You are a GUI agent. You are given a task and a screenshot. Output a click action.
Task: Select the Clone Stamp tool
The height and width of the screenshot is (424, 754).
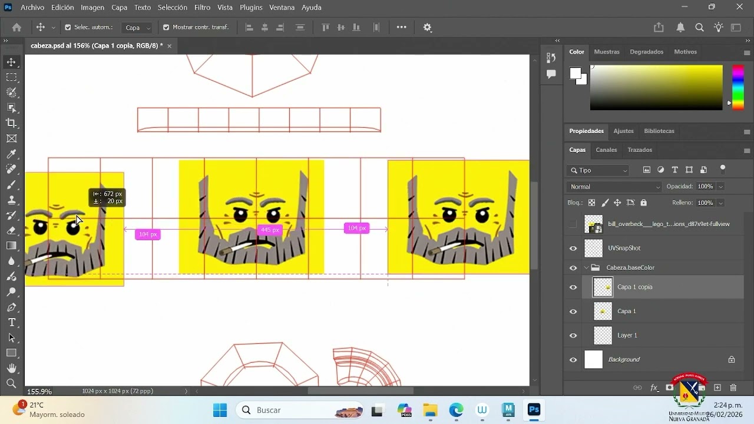[11, 200]
